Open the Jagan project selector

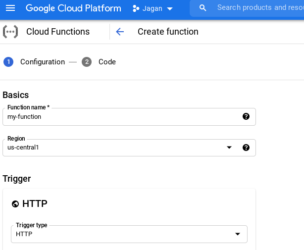(152, 8)
